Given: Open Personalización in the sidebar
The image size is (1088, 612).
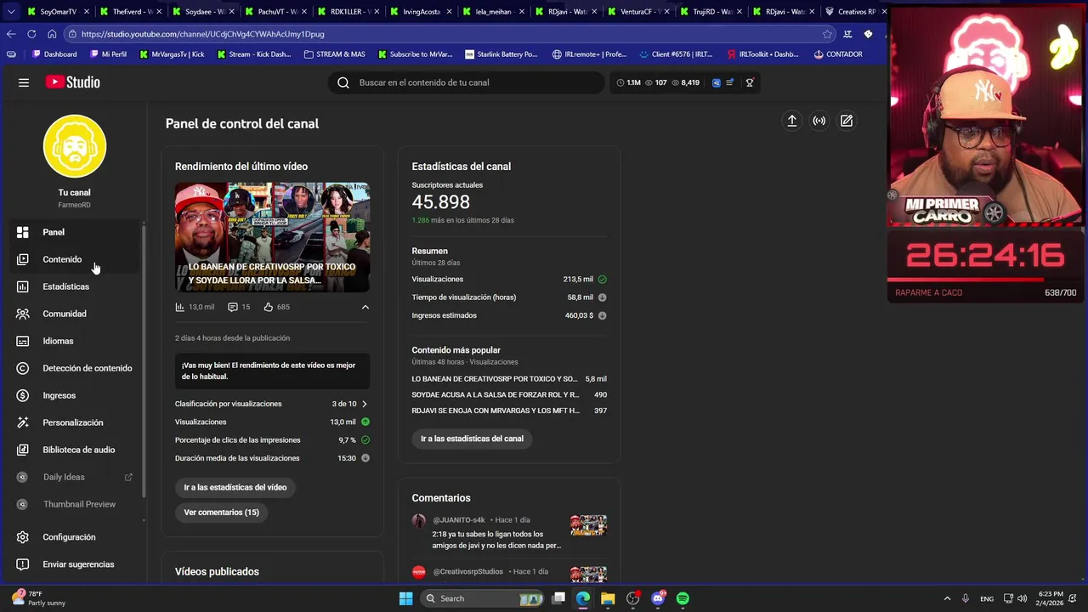Looking at the screenshot, I should [75, 422].
